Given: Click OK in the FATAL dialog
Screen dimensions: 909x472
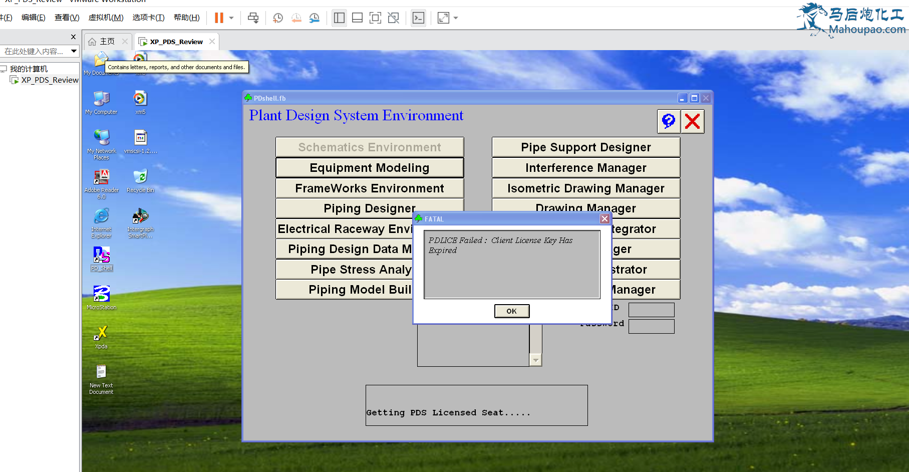Looking at the screenshot, I should (511, 311).
